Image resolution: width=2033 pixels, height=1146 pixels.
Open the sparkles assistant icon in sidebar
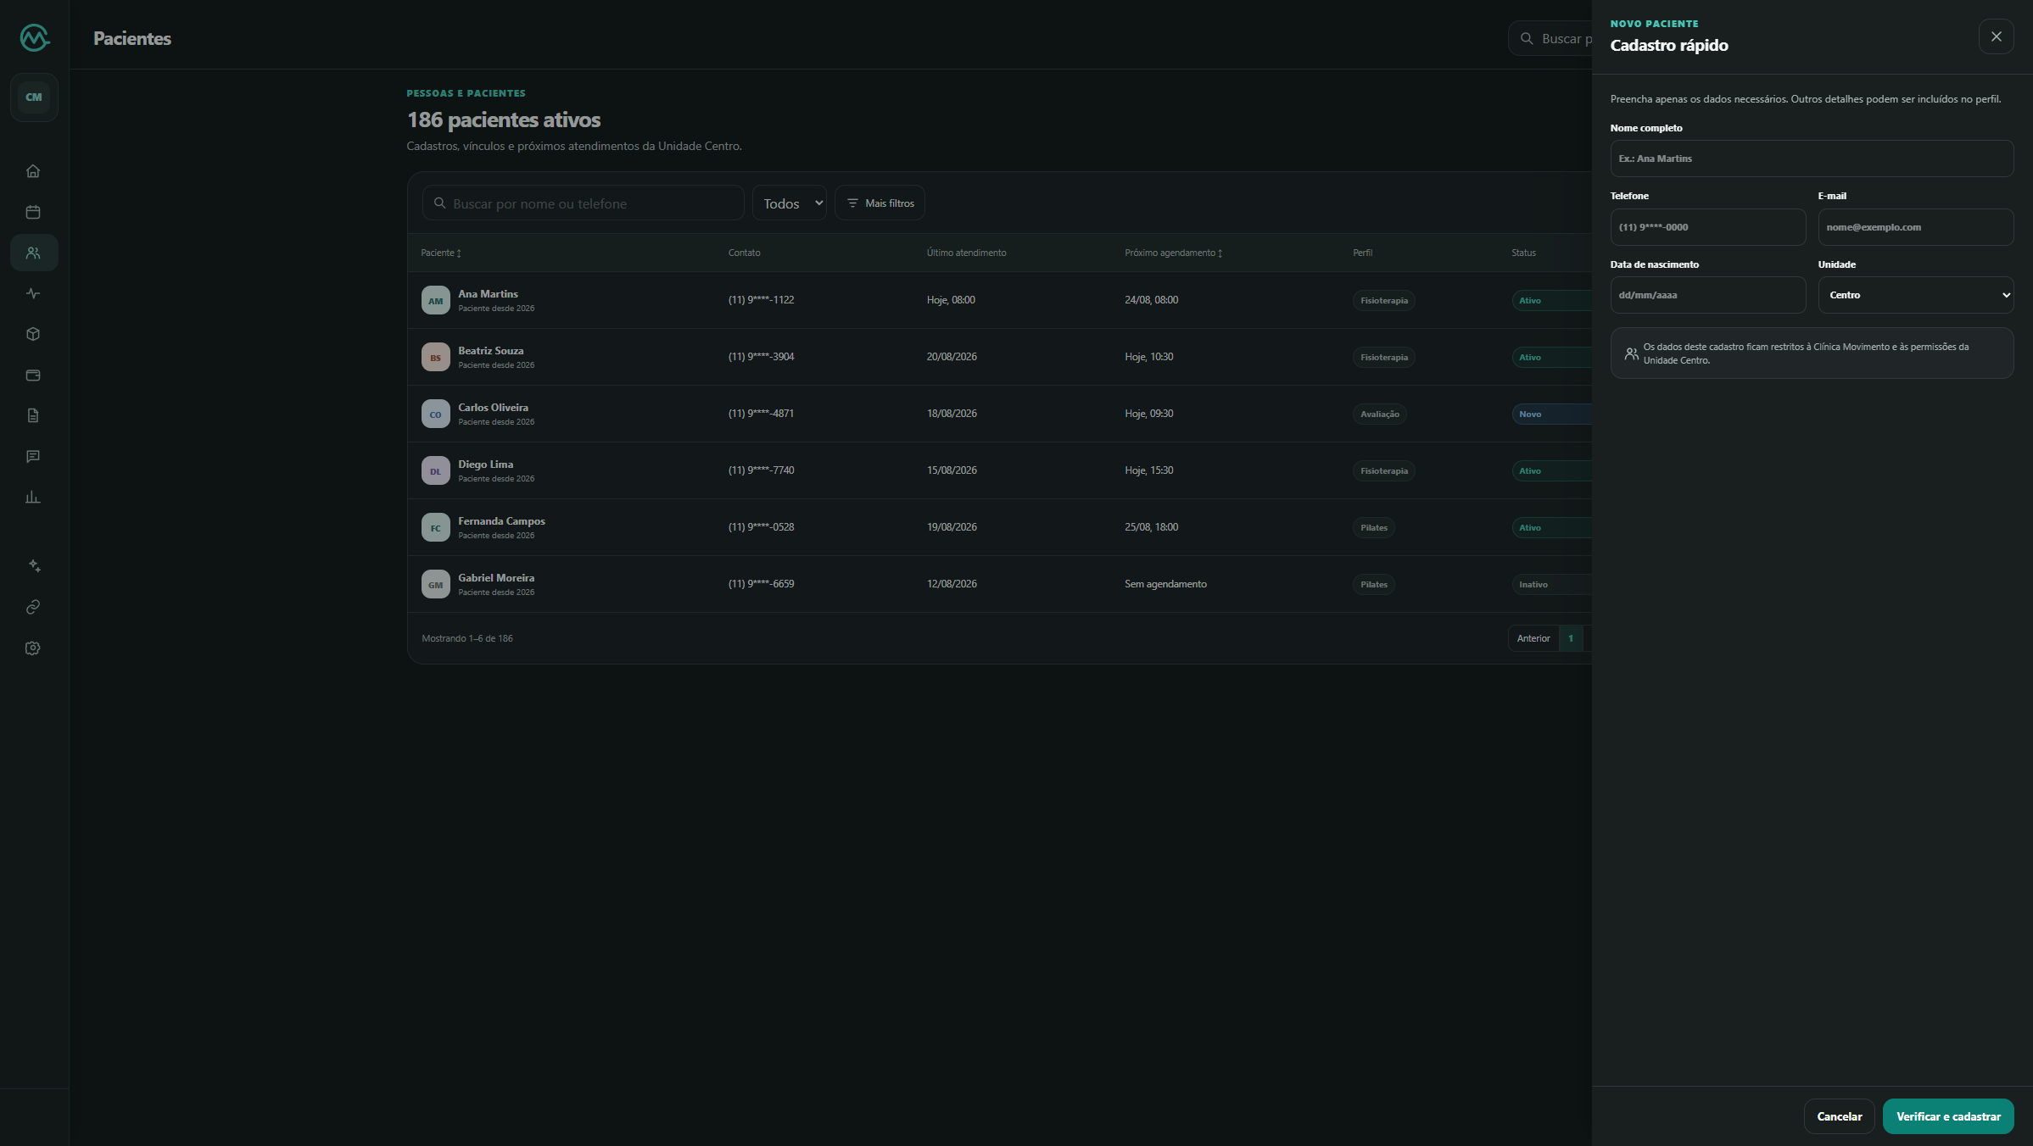(33, 566)
